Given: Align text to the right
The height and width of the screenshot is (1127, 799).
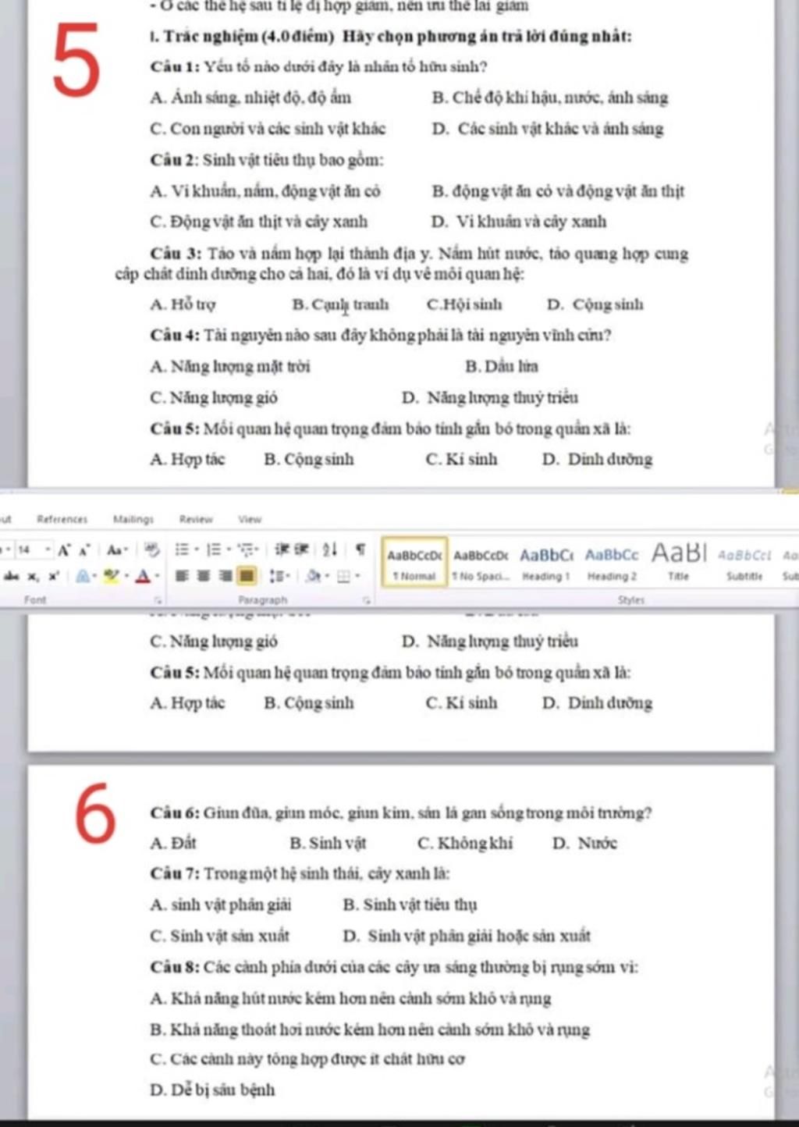Looking at the screenshot, I should (x=225, y=576).
